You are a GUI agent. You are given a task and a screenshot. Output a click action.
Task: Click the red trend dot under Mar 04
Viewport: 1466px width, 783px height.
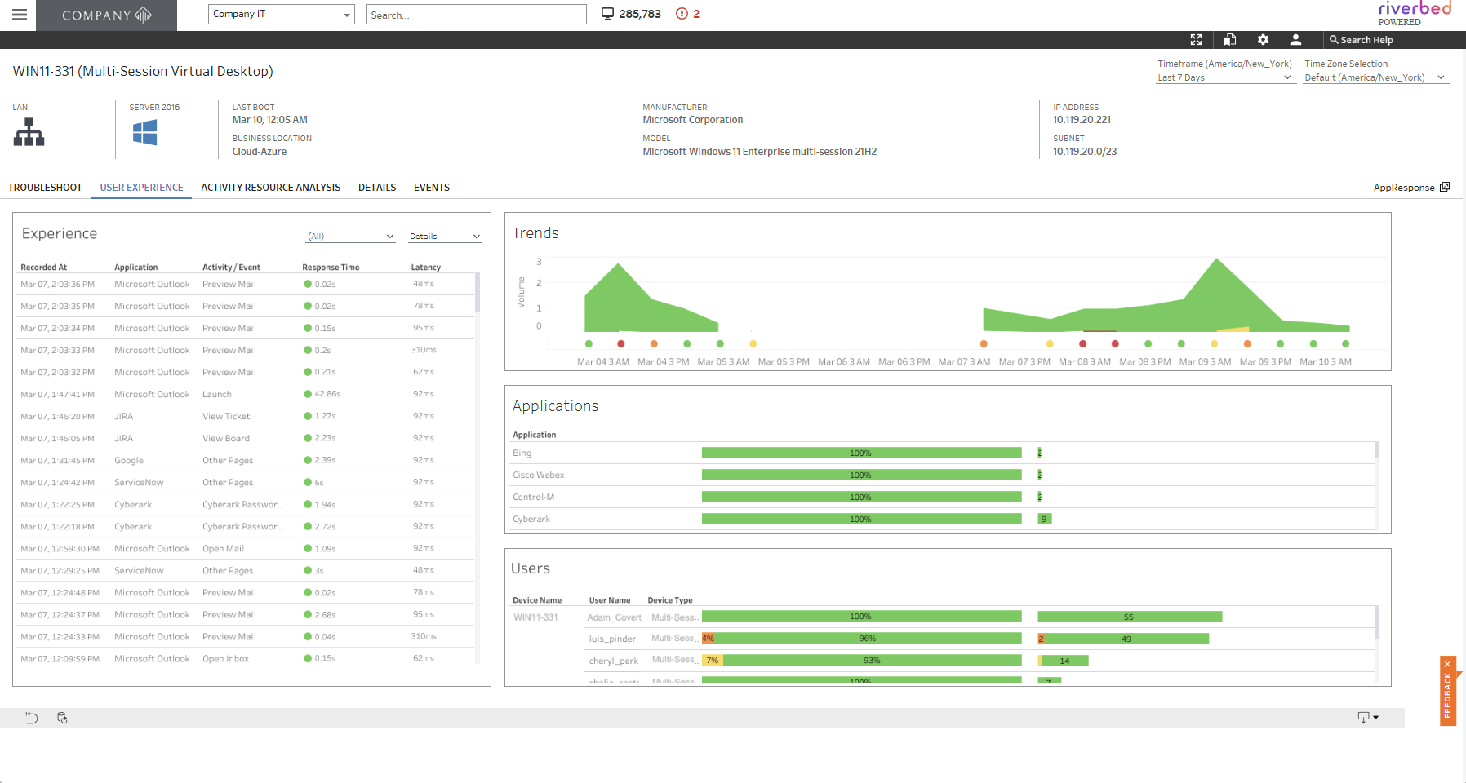[x=621, y=343]
